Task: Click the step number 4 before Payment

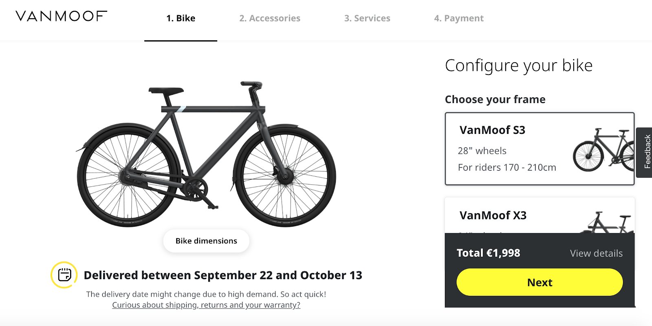Action: tap(437, 18)
